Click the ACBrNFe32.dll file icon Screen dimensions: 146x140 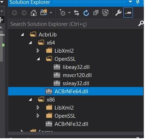[x=49, y=124]
